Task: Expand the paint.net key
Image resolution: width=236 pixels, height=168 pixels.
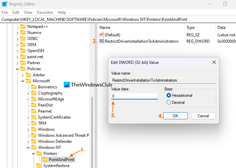Action: 17,57
